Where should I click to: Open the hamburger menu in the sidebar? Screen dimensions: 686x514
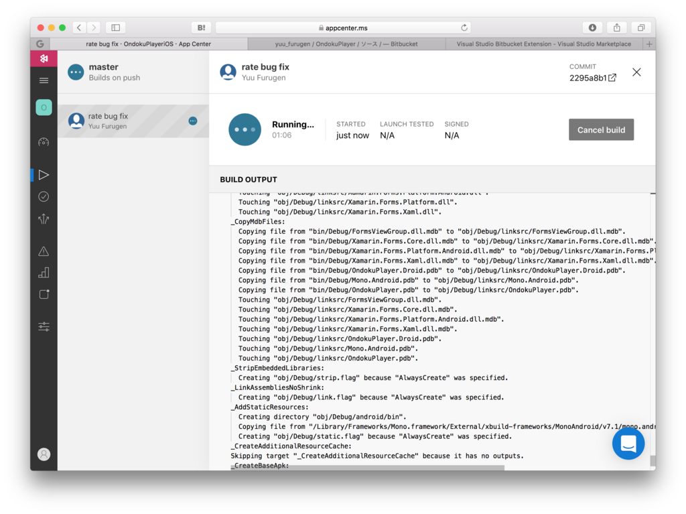44,80
